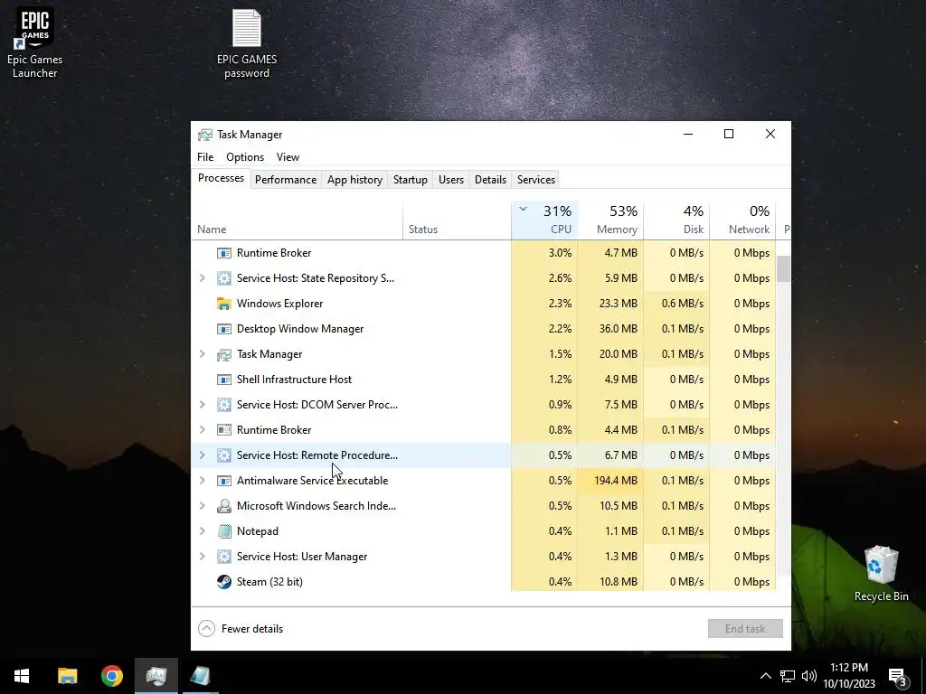The width and height of the screenshot is (926, 694).
Task: Expand the Notepad process row
Action: point(202,531)
